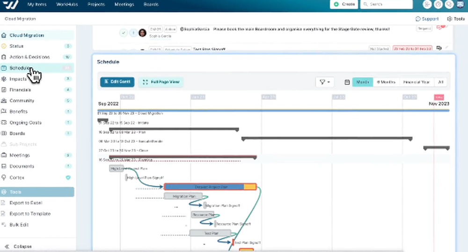Screen dimensions: 468x252
Task: Click the Migration Plan Gantt bar
Action: [183, 196]
